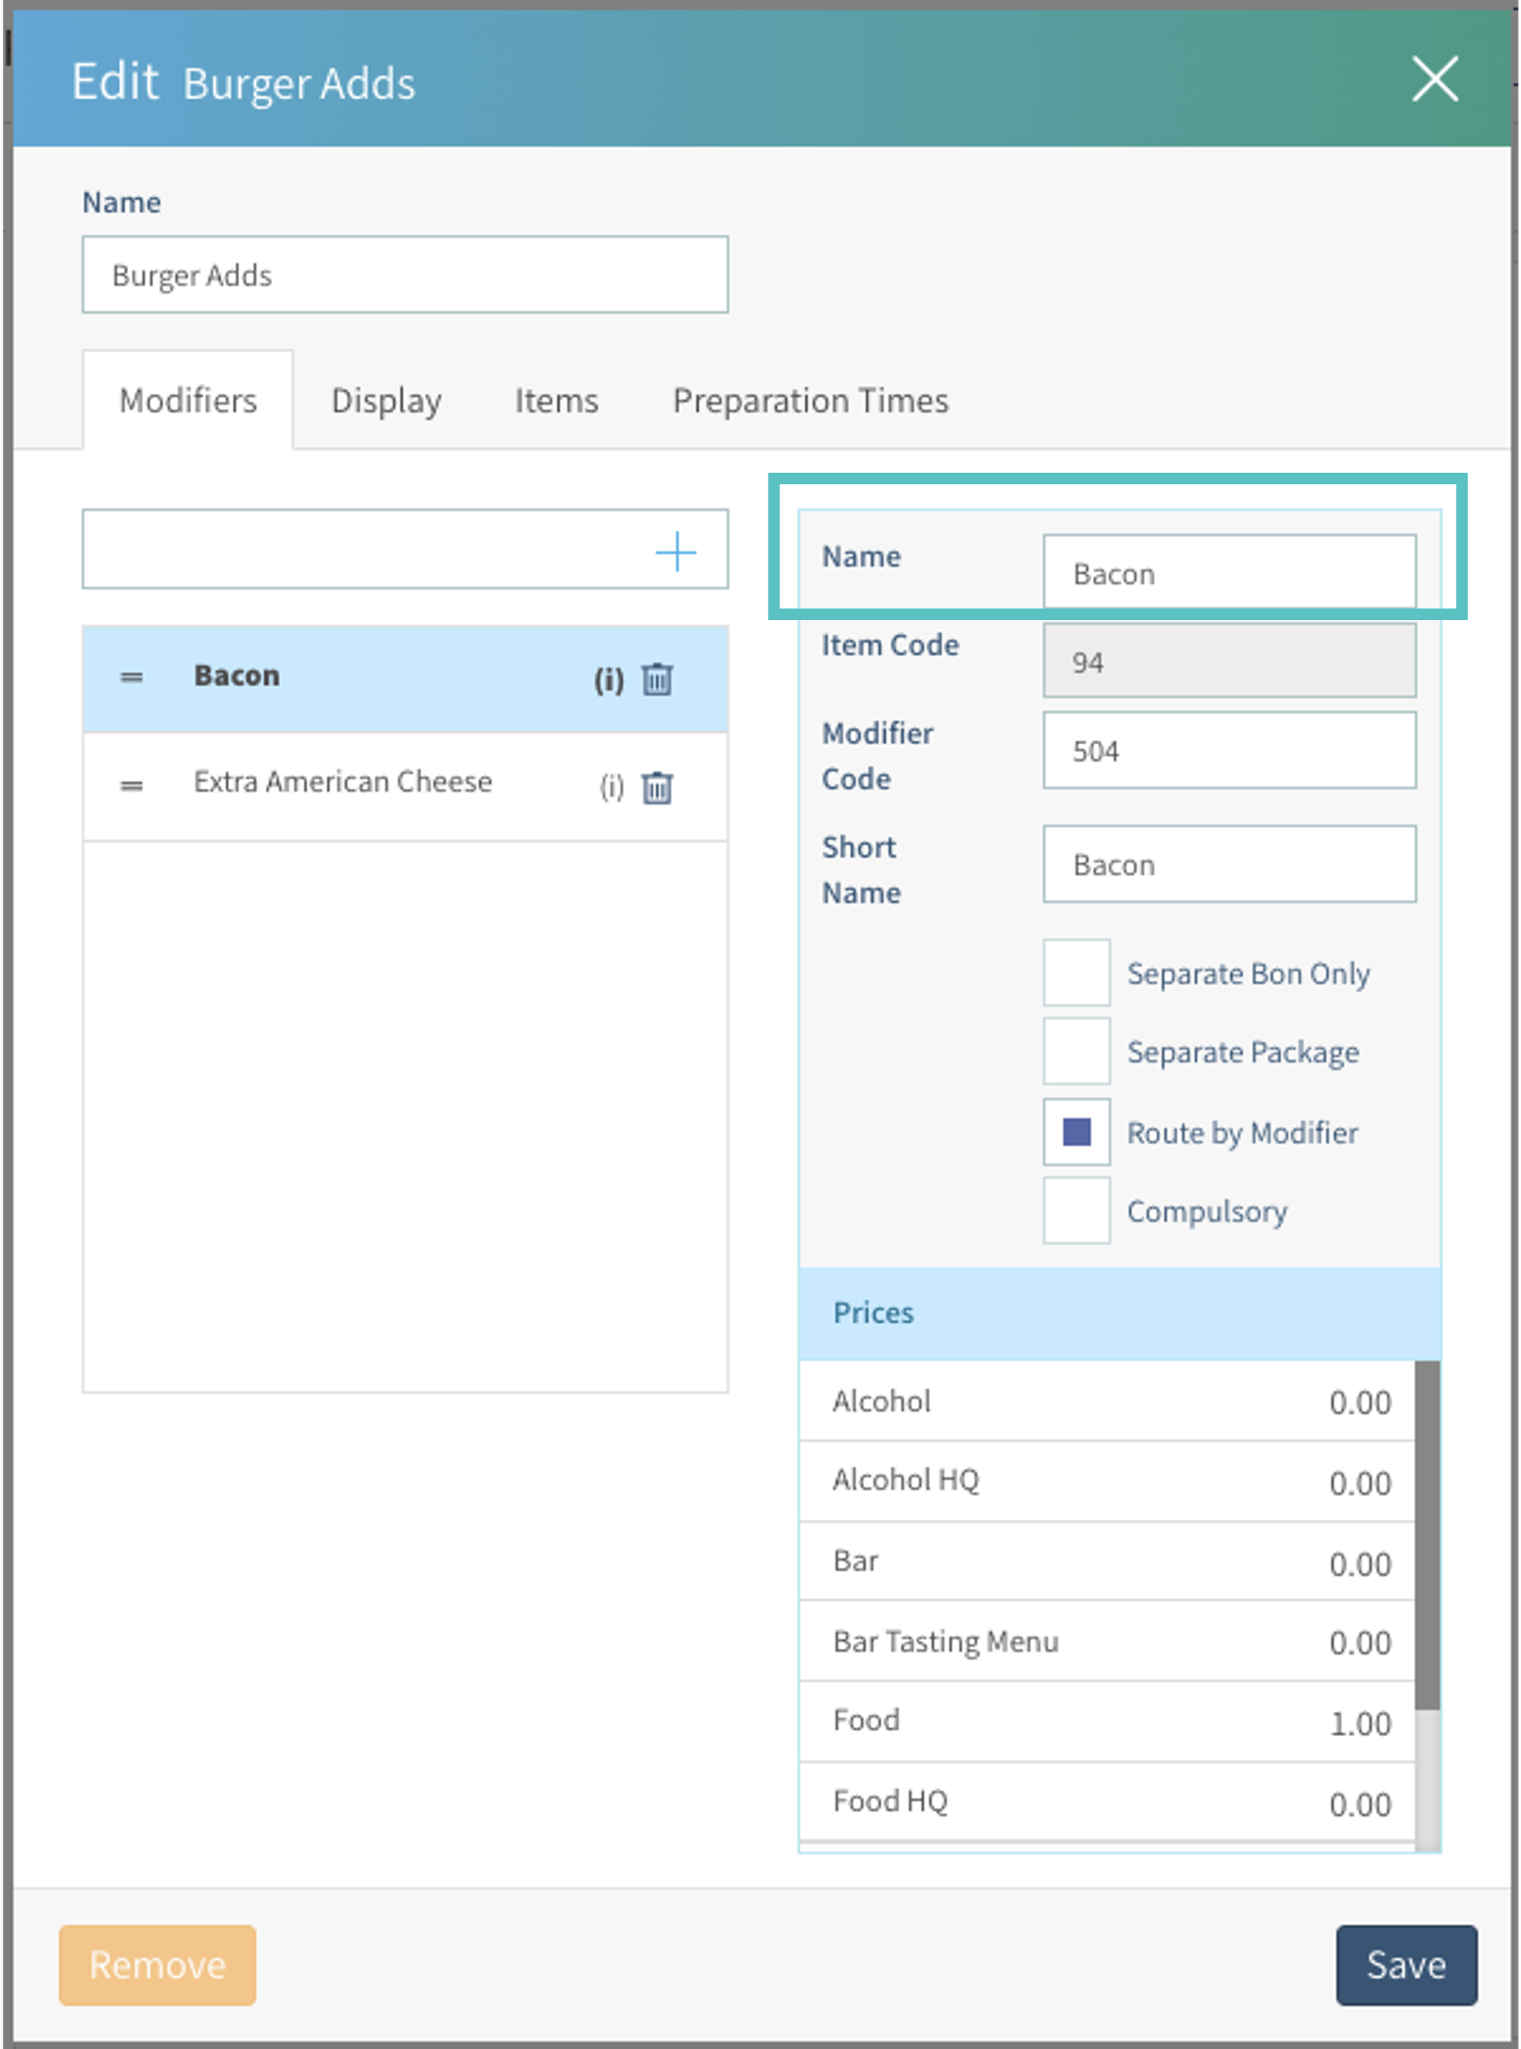Select the Food price value 1.00
Viewport: 1521px width, 2049px height.
point(1359,1723)
